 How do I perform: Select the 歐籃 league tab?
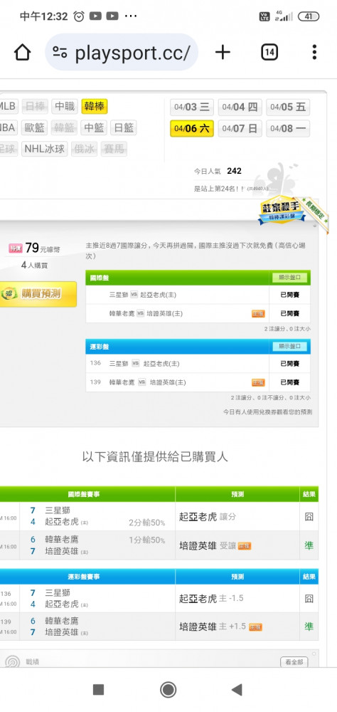(35, 127)
